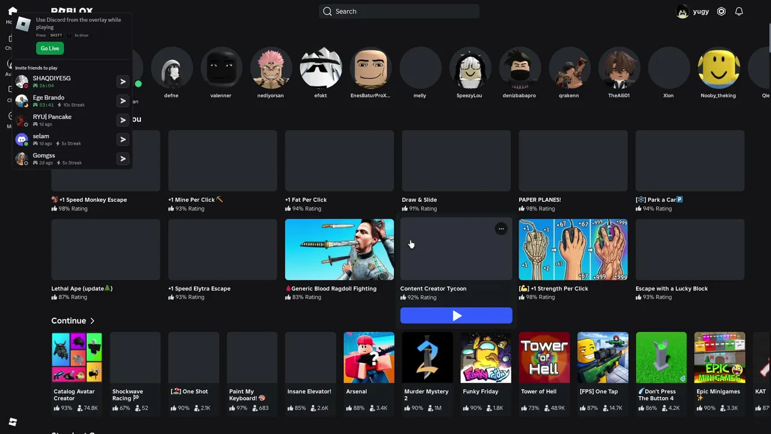Open friend defne's avatar
This screenshot has height=434, width=771.
(x=172, y=68)
